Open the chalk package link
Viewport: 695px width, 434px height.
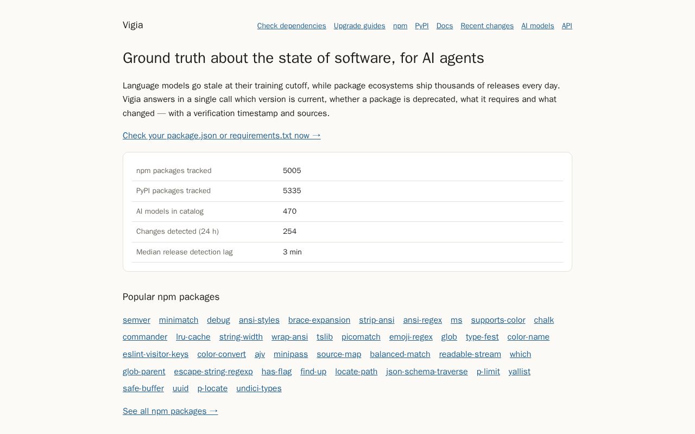point(544,320)
